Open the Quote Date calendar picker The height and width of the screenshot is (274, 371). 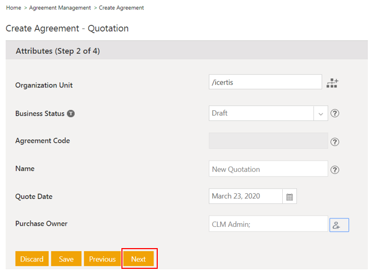click(x=290, y=197)
